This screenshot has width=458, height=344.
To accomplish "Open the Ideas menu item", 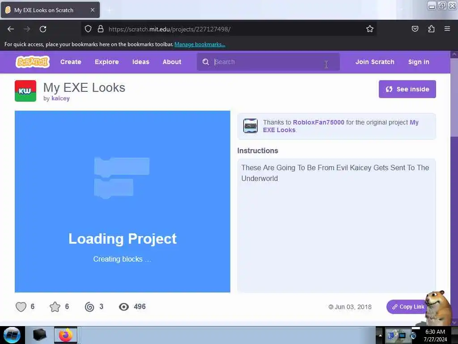I will [x=141, y=62].
